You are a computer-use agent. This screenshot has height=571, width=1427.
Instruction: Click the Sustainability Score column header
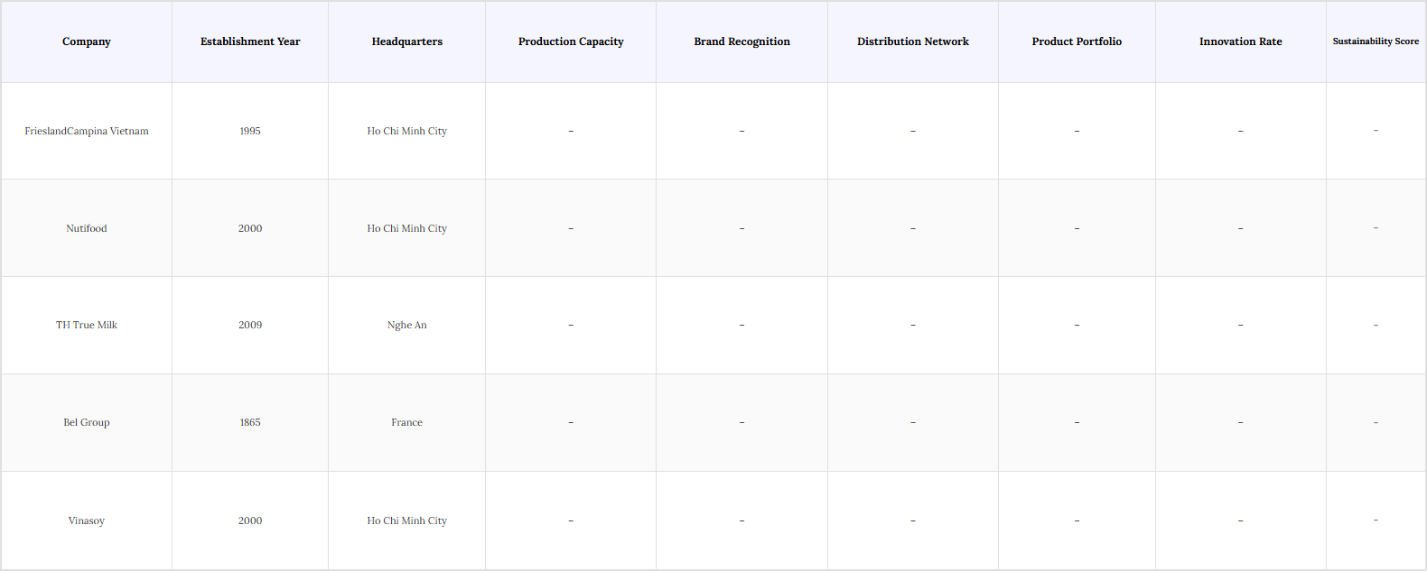[x=1376, y=41]
